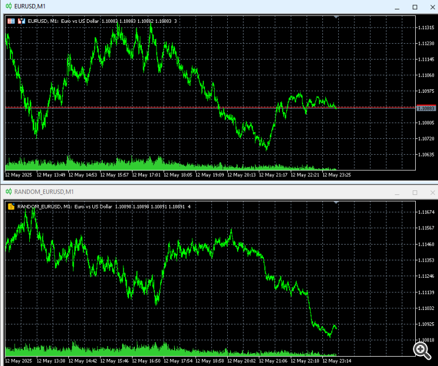
Task: Click the '12 May 13:38' time label
Action: pyautogui.click(x=51, y=361)
